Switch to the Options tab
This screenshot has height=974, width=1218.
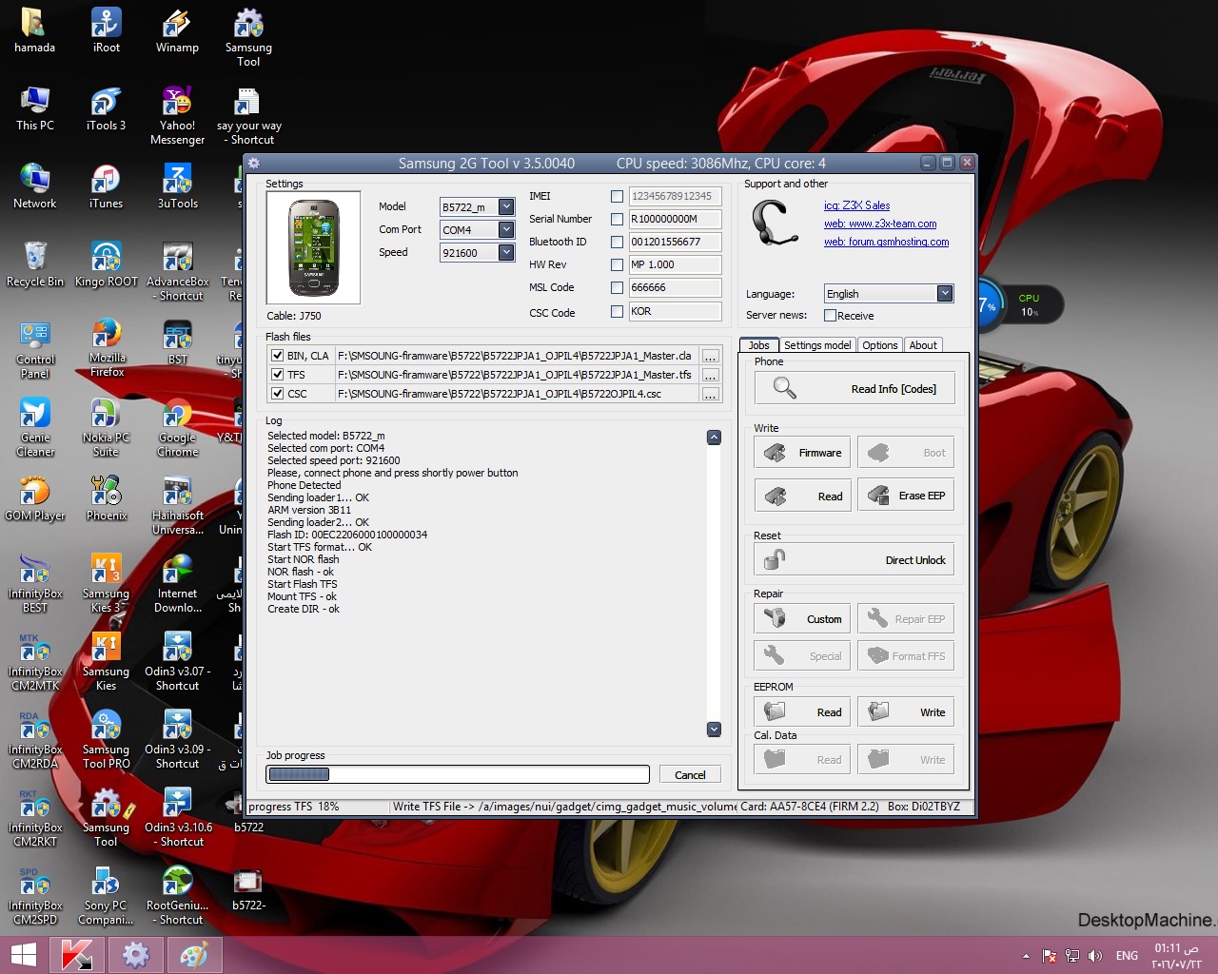[880, 345]
